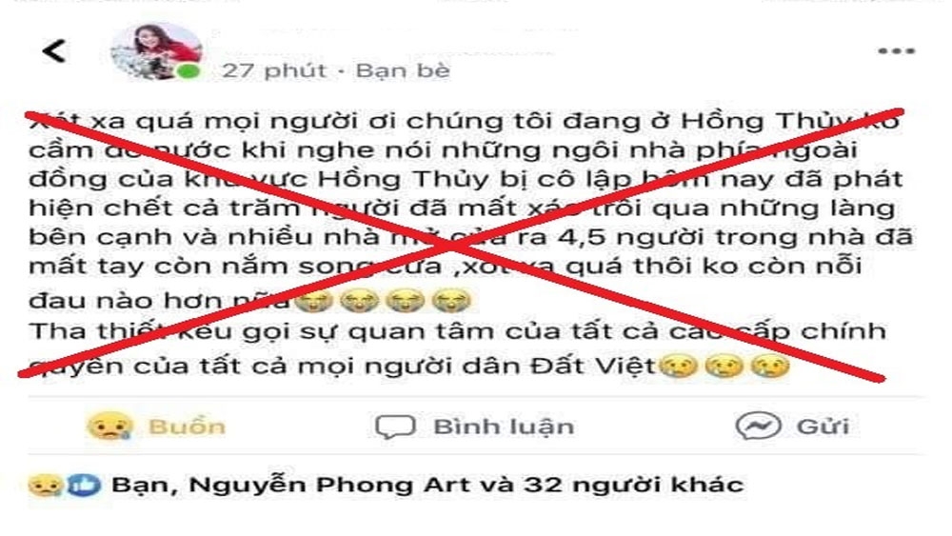Screen dimensions: 952x536
Task: Click the Messenger send icon
Action: [759, 426]
